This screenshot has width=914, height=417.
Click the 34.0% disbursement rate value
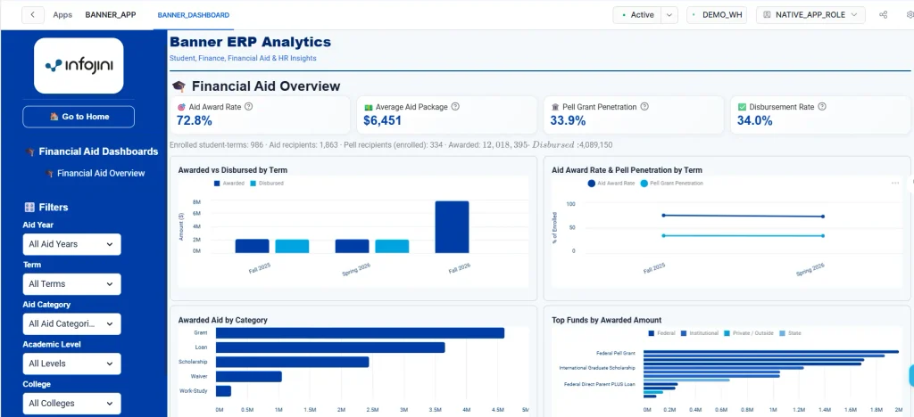[755, 121]
